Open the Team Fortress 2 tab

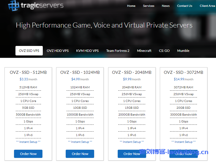coord(118,51)
